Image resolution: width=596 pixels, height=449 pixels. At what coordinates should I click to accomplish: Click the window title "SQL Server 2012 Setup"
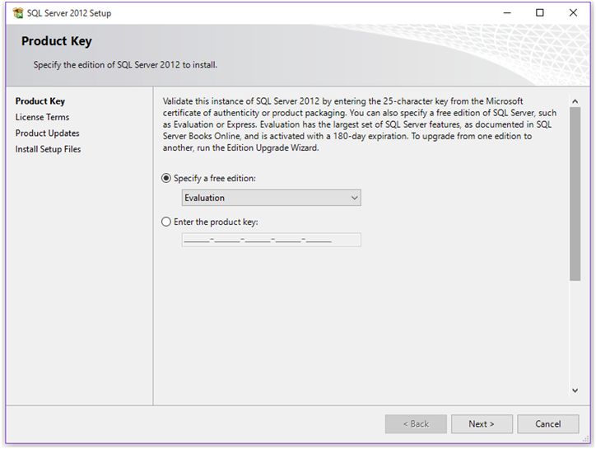(69, 13)
